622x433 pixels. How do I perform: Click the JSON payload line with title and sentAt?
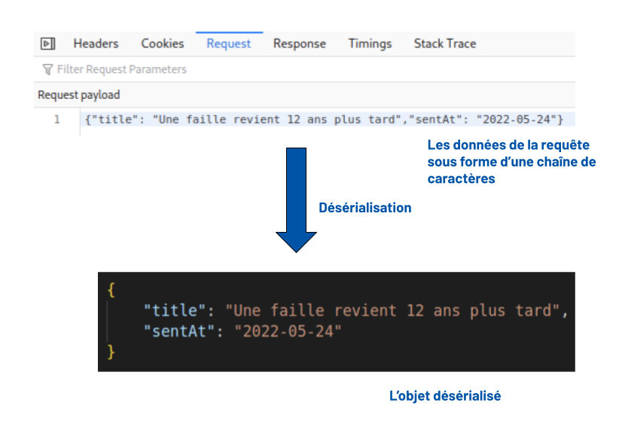coord(324,119)
